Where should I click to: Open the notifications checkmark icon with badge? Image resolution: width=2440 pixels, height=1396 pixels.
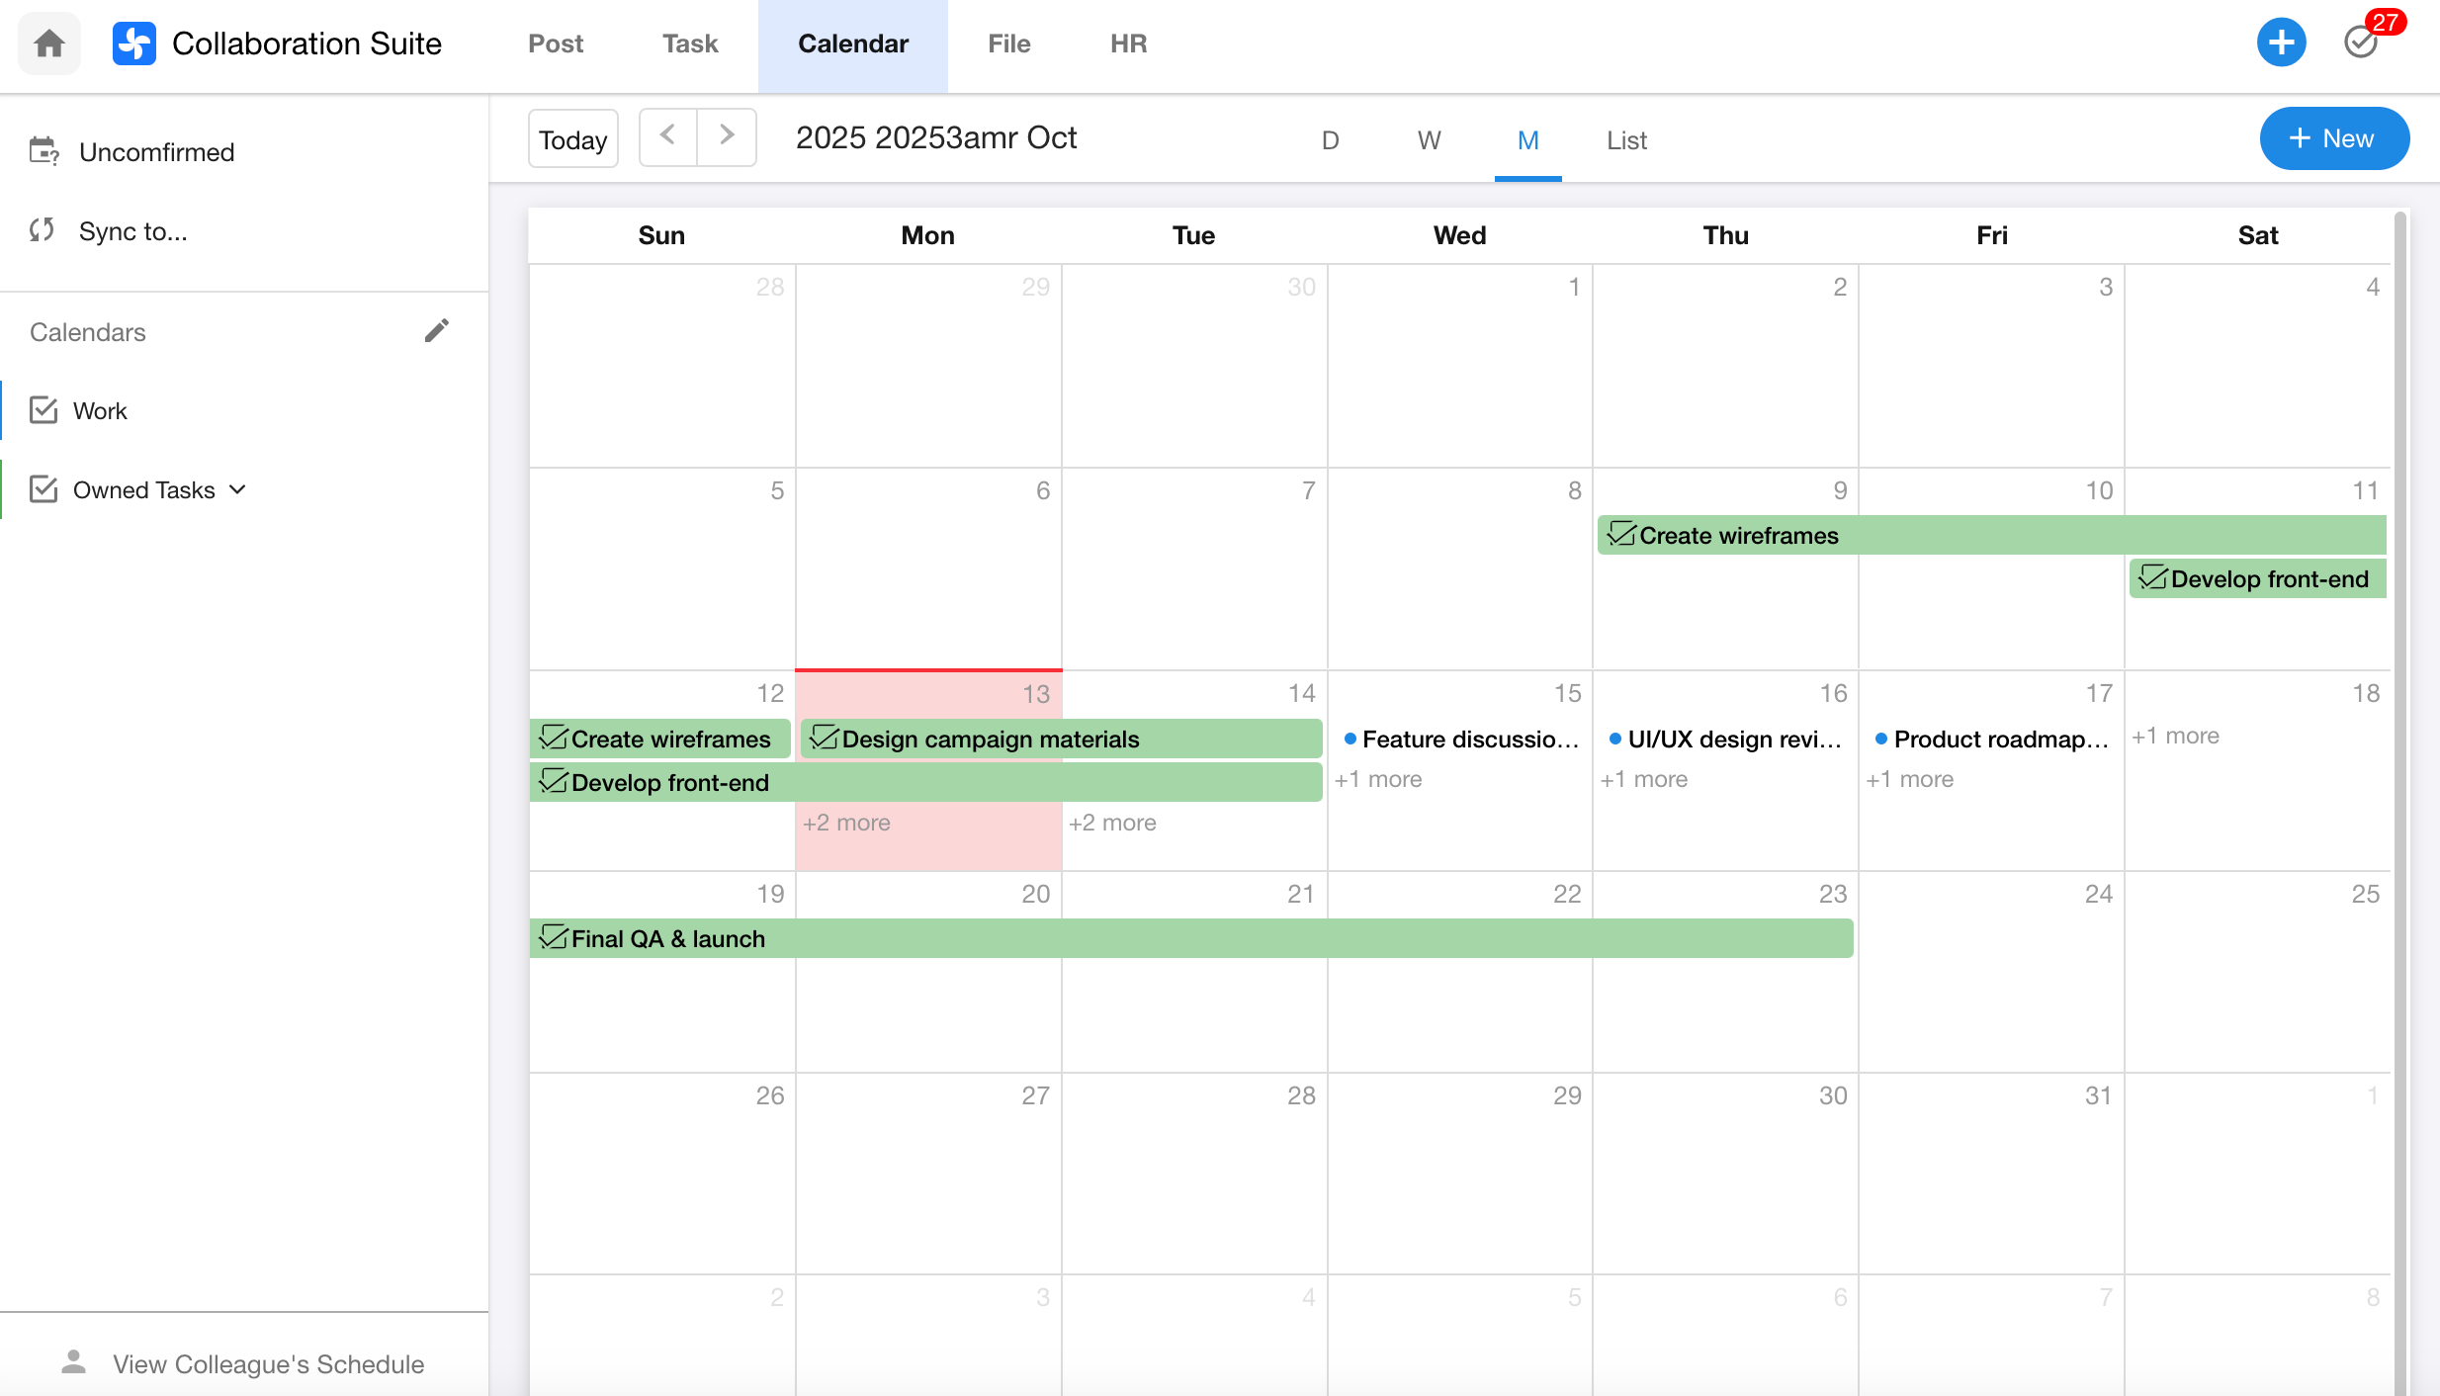2361,43
